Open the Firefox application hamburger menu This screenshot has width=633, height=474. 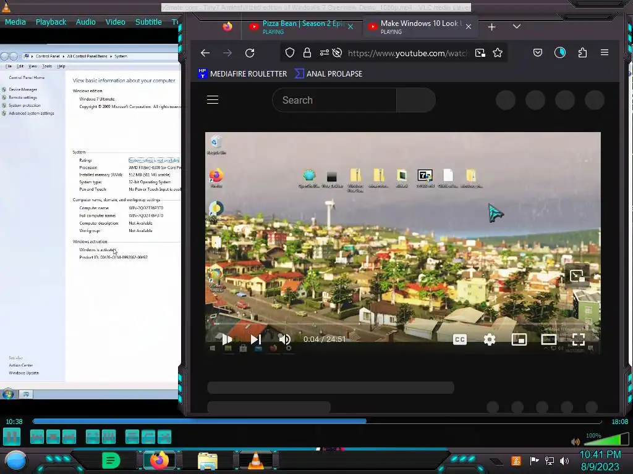click(x=605, y=53)
